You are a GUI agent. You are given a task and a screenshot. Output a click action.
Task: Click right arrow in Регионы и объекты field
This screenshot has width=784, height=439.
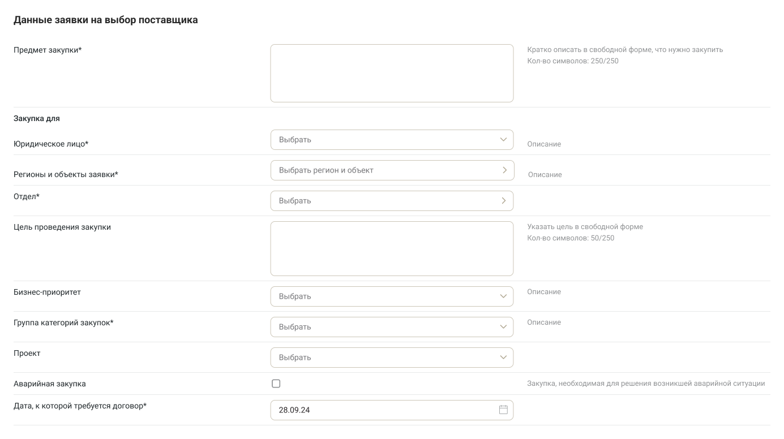(x=504, y=170)
